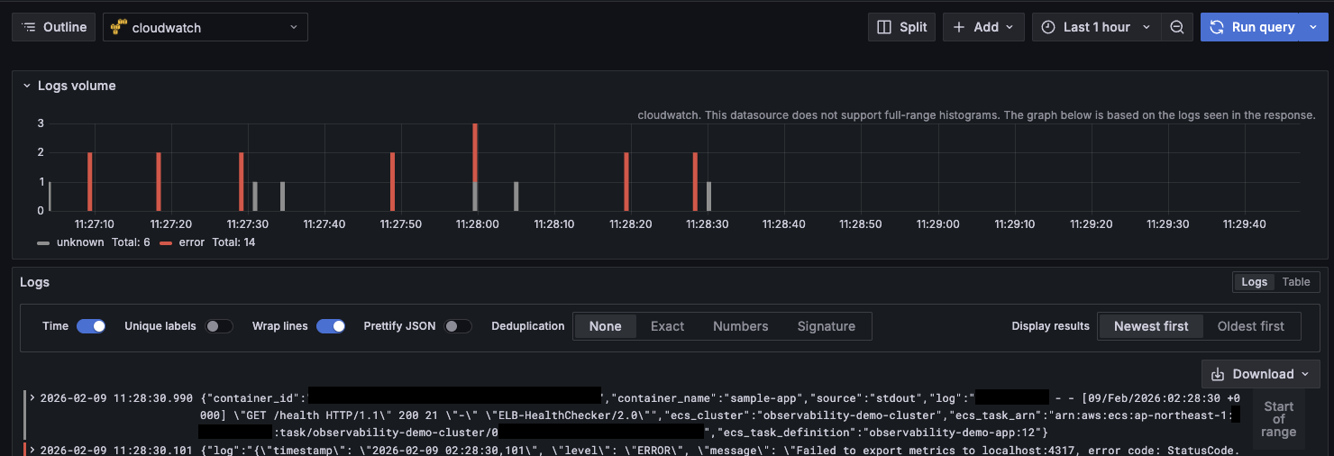This screenshot has width=1334, height=456.
Task: Select Exact deduplication option
Action: [x=667, y=326]
